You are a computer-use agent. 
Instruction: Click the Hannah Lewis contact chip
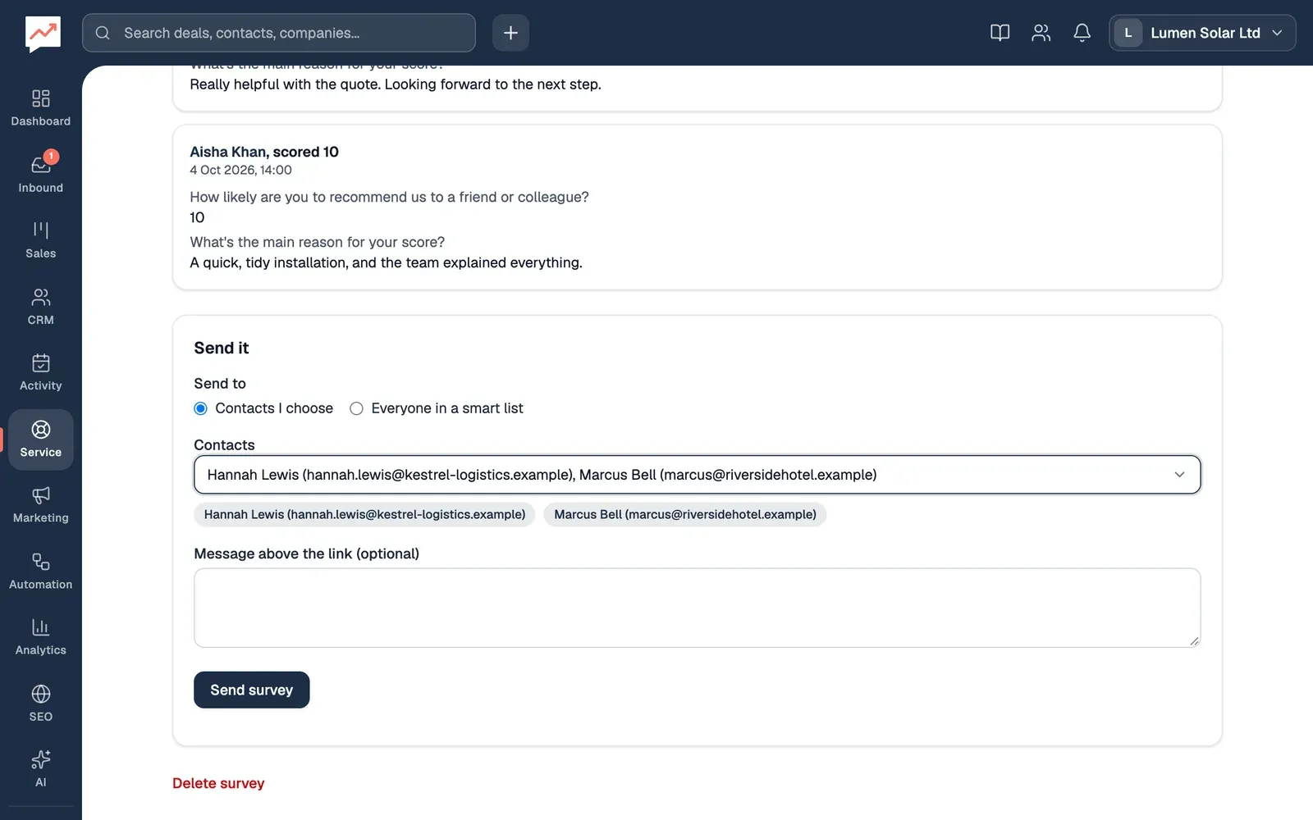click(364, 514)
